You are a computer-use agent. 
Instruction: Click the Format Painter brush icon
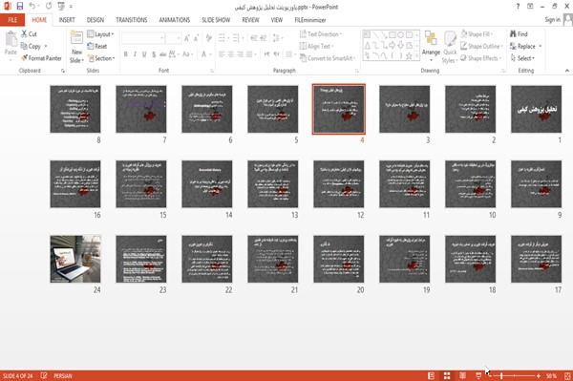point(25,58)
